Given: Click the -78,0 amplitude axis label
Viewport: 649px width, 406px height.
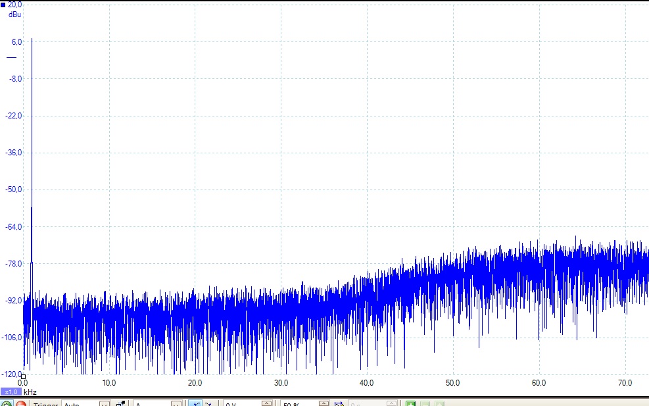Looking at the screenshot, I should click(14, 263).
